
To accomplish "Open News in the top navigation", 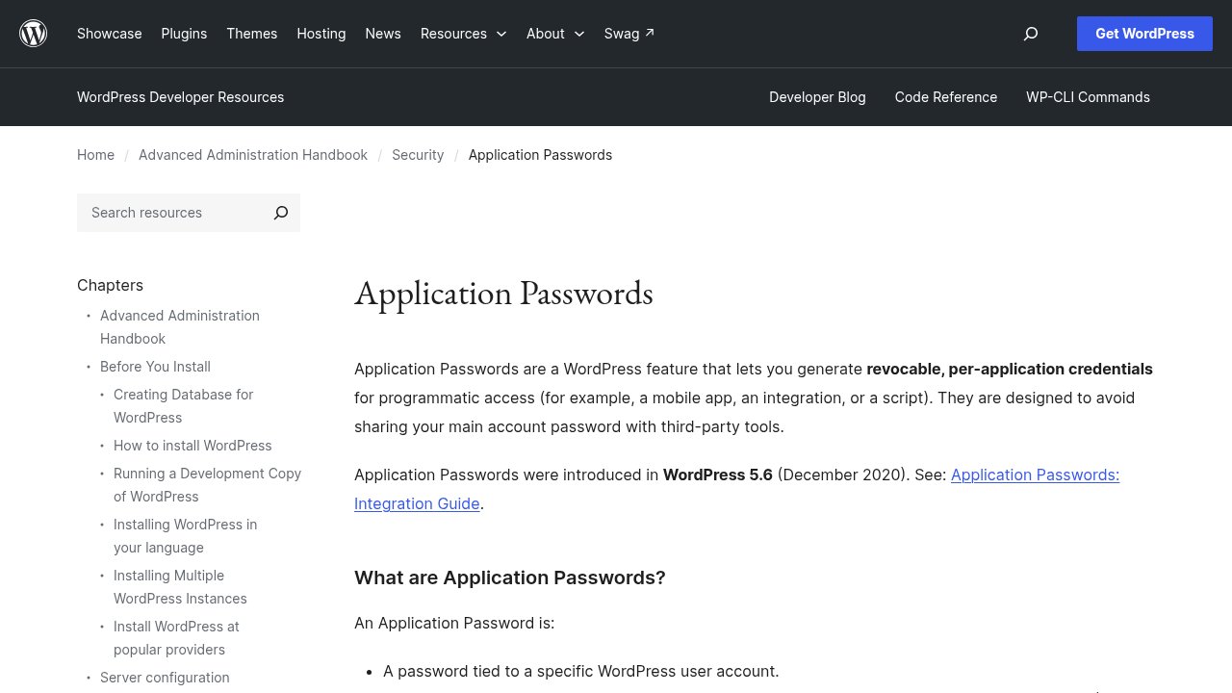I will (x=383, y=34).
